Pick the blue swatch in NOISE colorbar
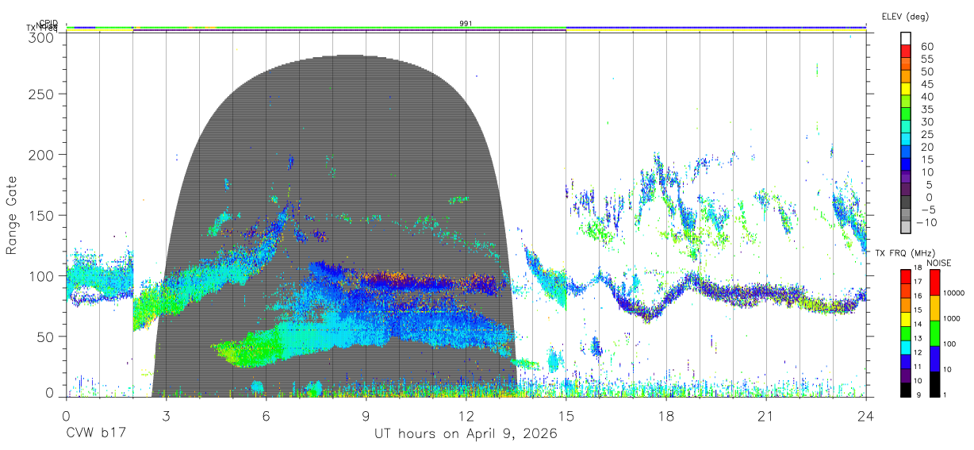 (935, 359)
